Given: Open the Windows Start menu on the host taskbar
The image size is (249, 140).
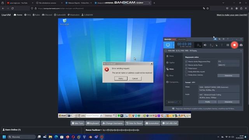Looking at the screenshot, I should click(x=4, y=137).
